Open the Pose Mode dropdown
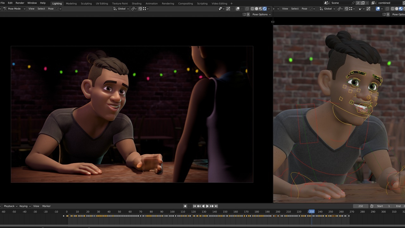The height and width of the screenshot is (228, 405). [14, 9]
